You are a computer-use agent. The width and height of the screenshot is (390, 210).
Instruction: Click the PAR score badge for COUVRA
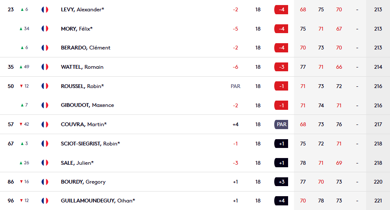281,124
